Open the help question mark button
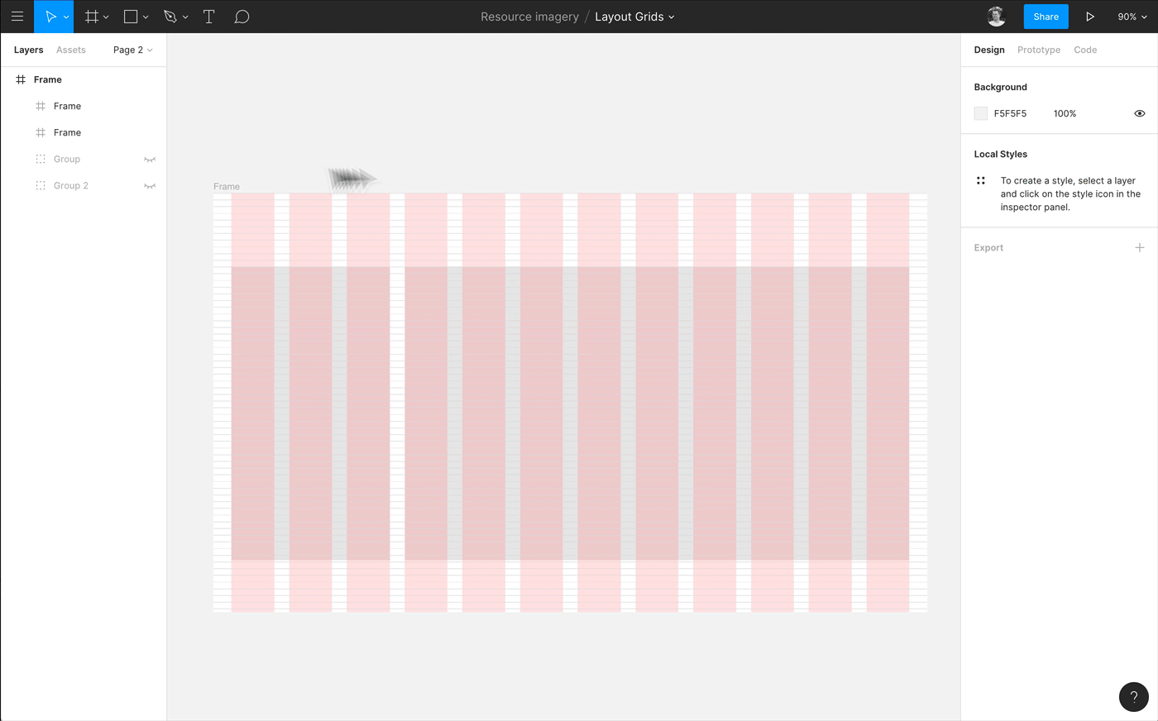 click(1133, 697)
